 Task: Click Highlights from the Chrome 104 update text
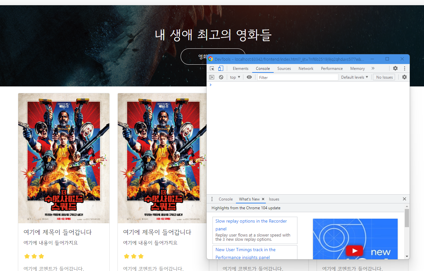pos(246,208)
